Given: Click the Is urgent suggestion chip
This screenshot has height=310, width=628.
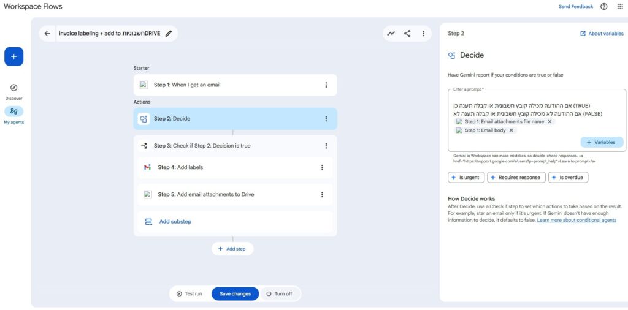Looking at the screenshot, I should (466, 178).
